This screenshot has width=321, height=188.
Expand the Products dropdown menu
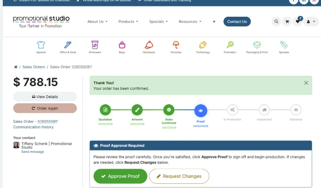128,21
